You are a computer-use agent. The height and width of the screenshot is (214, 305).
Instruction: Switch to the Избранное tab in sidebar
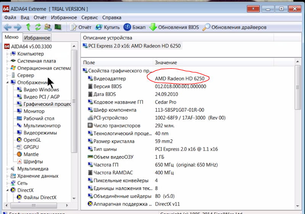[x=37, y=38]
